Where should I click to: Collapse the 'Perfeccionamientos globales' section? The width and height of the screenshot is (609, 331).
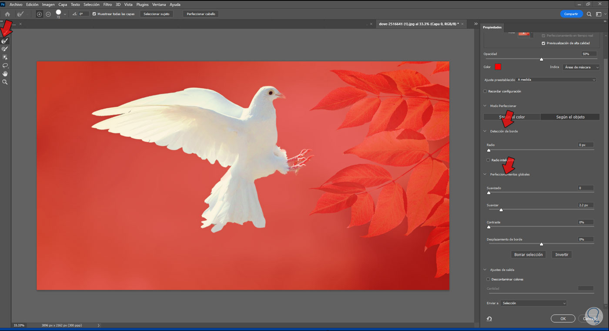(x=485, y=174)
